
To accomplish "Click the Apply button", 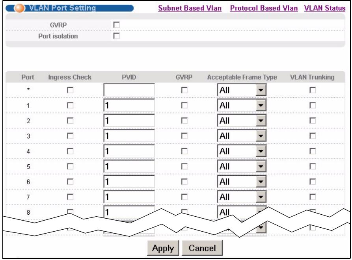I will click(x=163, y=248).
